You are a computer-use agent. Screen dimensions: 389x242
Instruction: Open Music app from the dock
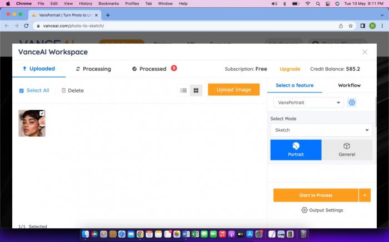222,234
